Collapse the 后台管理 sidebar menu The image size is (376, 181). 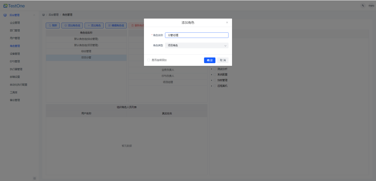tap(34, 15)
